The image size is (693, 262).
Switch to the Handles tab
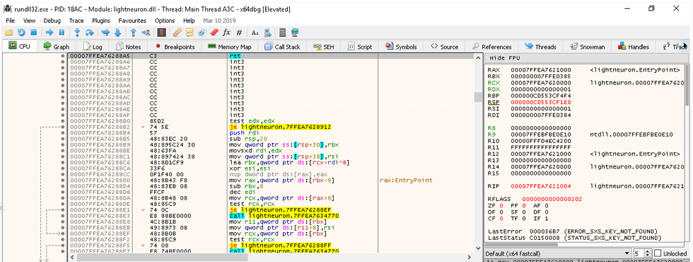(634, 46)
